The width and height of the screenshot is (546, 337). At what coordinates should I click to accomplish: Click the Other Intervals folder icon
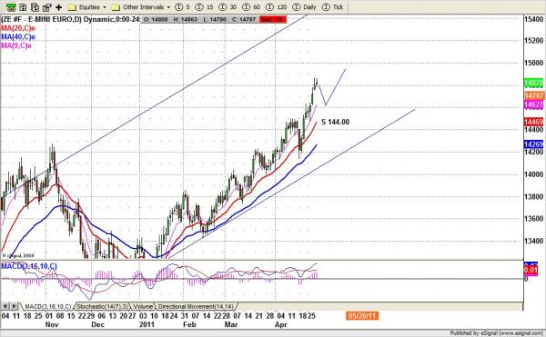pyautogui.click(x=116, y=7)
